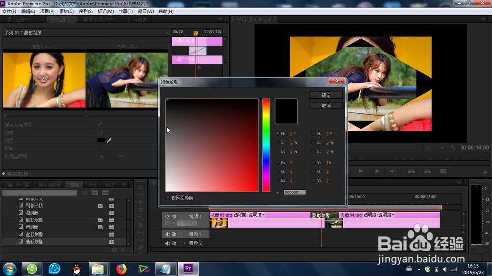Select the Rate Stretch tool
Image resolution: width=492 pixels, height=276 pixels.
click(140, 218)
